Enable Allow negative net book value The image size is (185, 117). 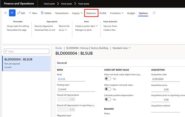108,89
